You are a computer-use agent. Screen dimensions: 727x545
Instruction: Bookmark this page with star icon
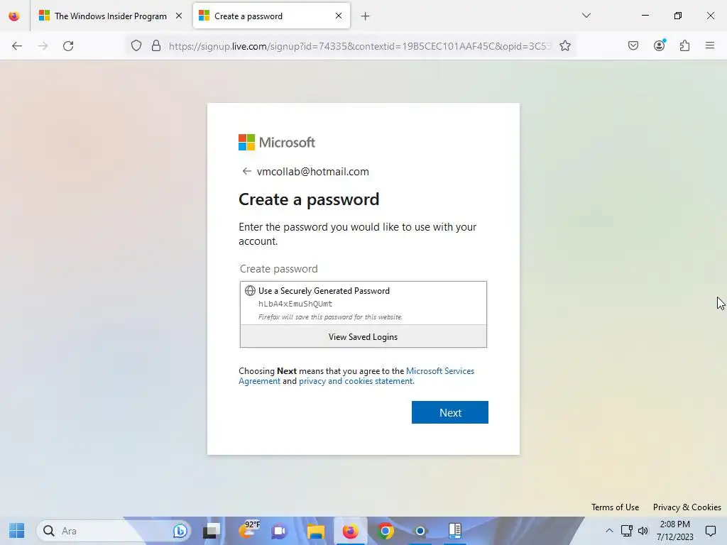click(x=564, y=45)
